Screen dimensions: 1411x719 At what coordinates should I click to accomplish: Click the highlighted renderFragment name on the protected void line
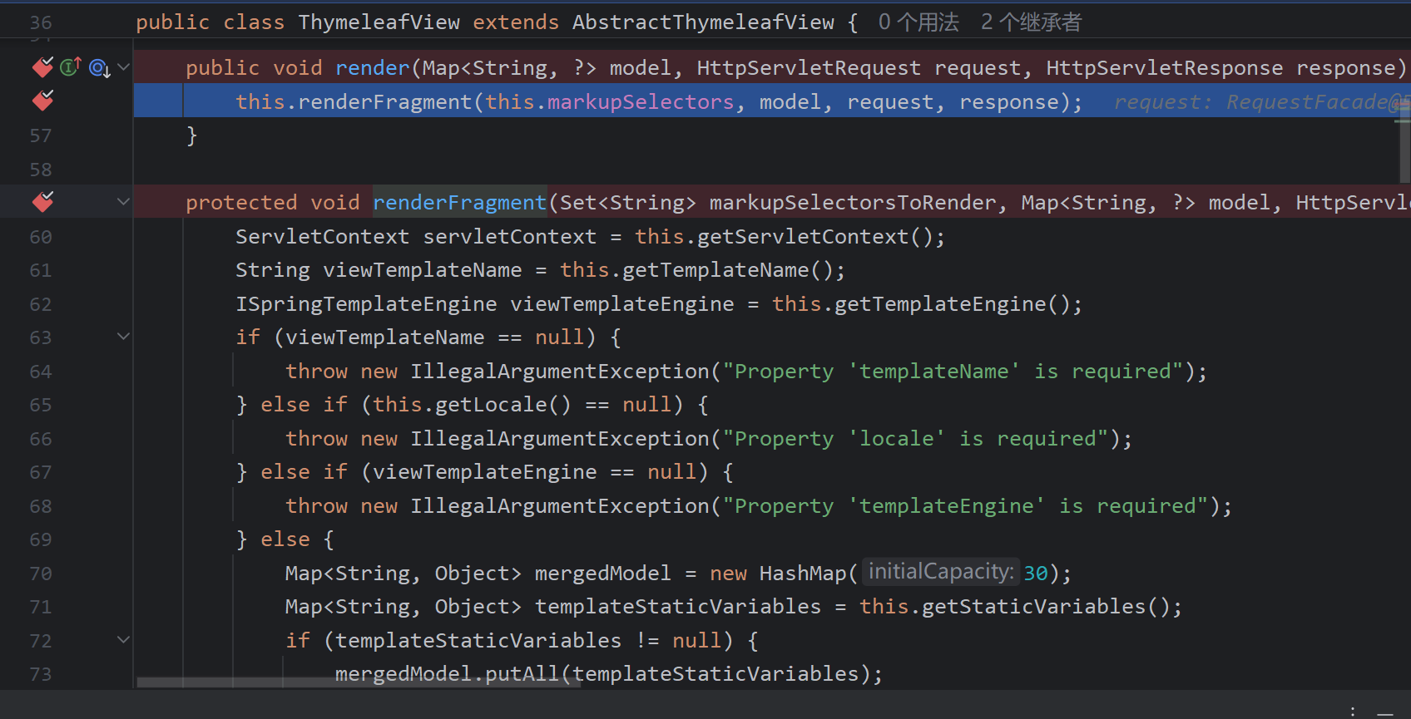(x=459, y=203)
